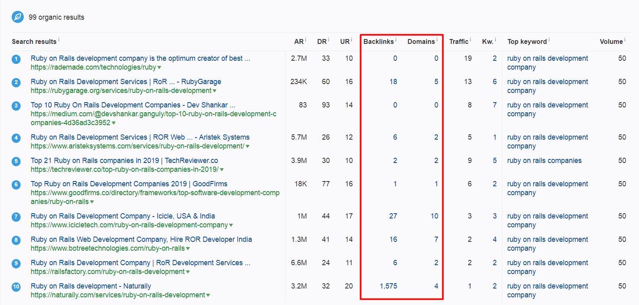Screen dimensions: 639x305
Task: Click the 'ruby on rails companies' keyword
Action: click(x=544, y=161)
